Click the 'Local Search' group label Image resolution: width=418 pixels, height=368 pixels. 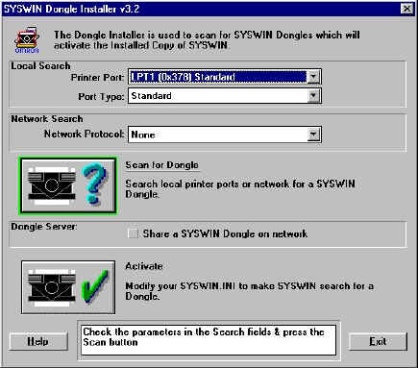pos(40,66)
